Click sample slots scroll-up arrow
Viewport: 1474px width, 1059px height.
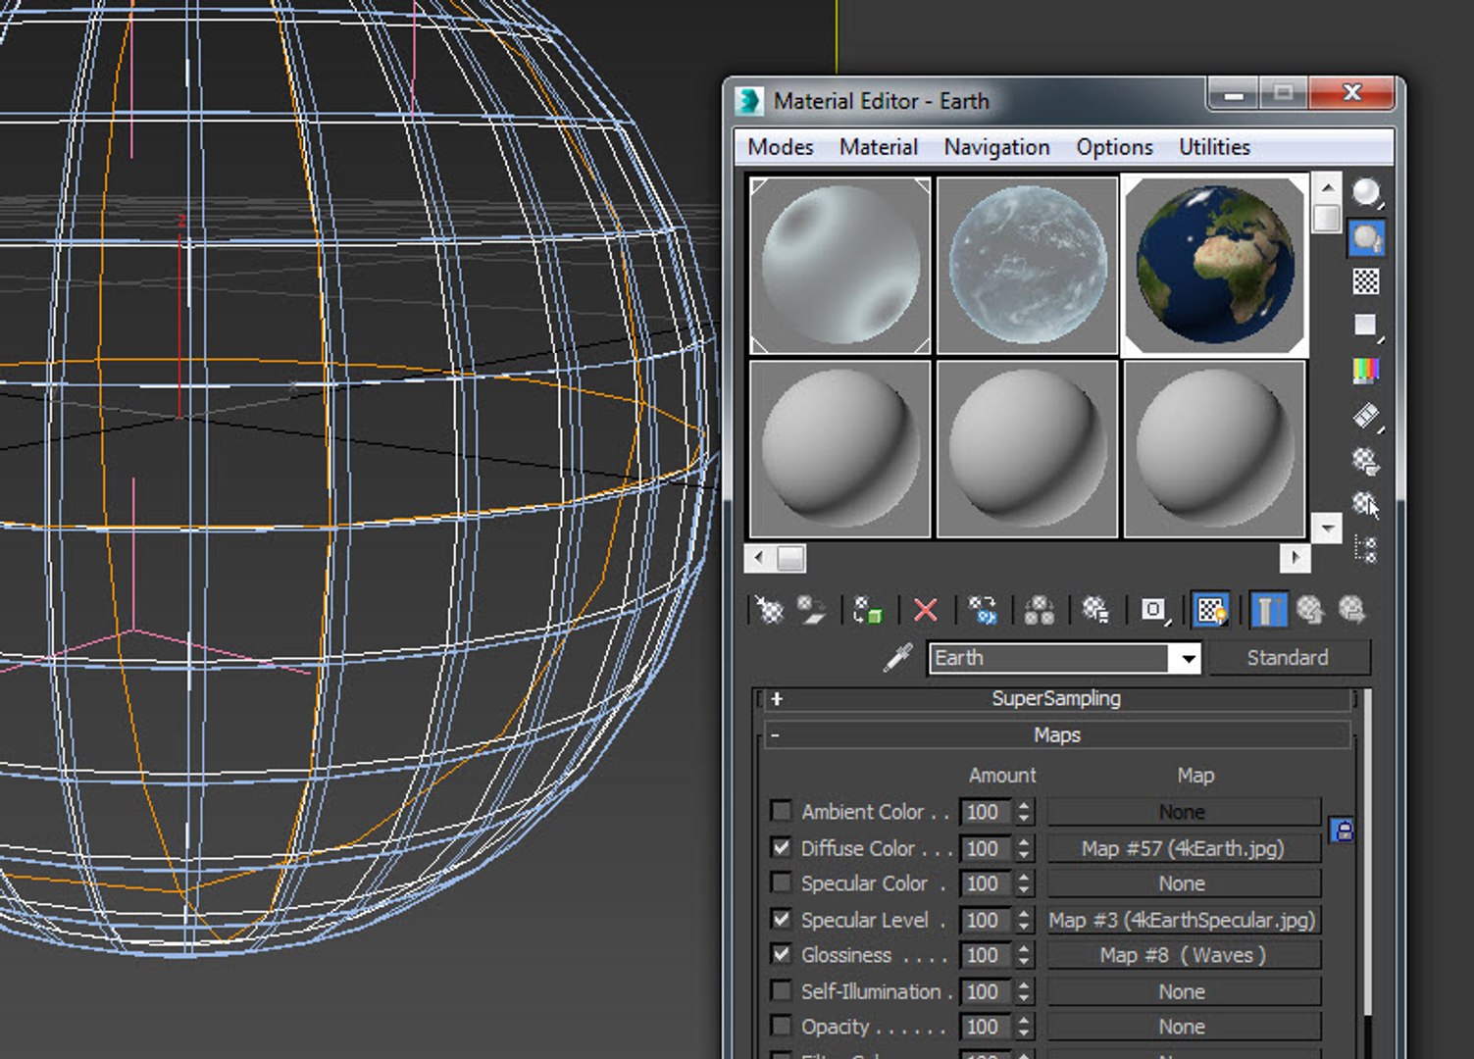1327,186
